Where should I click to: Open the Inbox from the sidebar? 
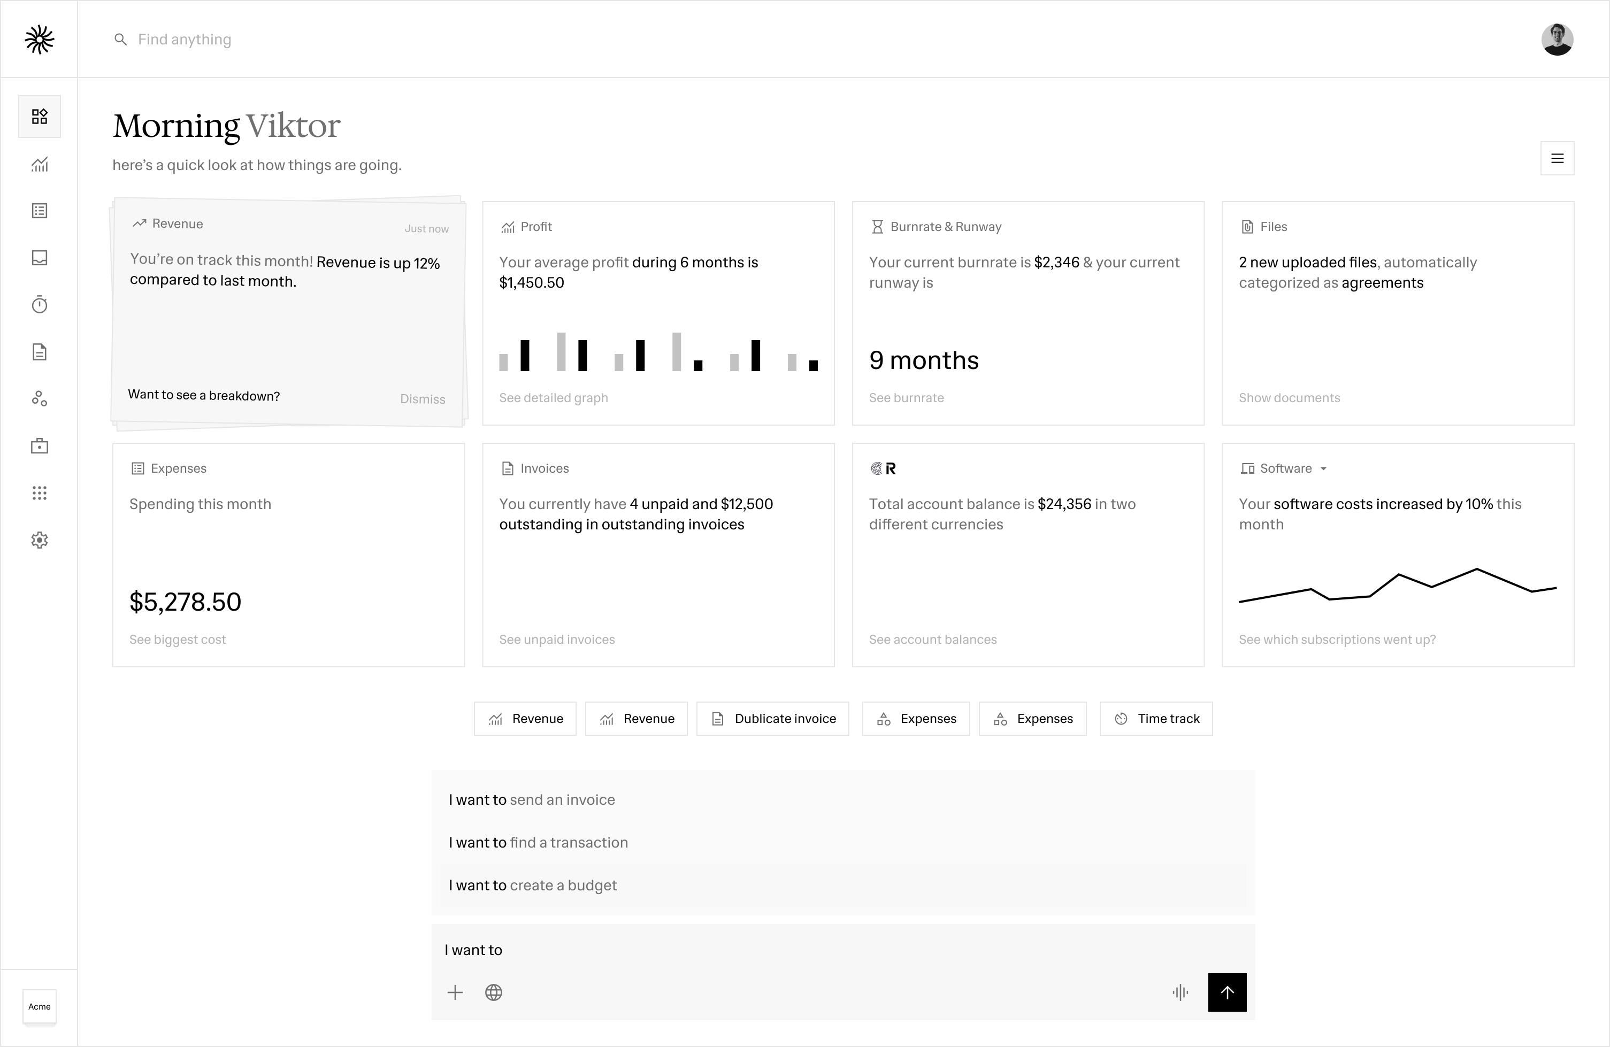point(39,257)
